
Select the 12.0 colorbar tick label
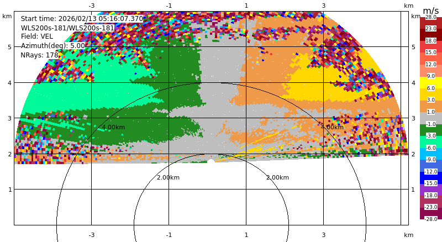coord(431,64)
